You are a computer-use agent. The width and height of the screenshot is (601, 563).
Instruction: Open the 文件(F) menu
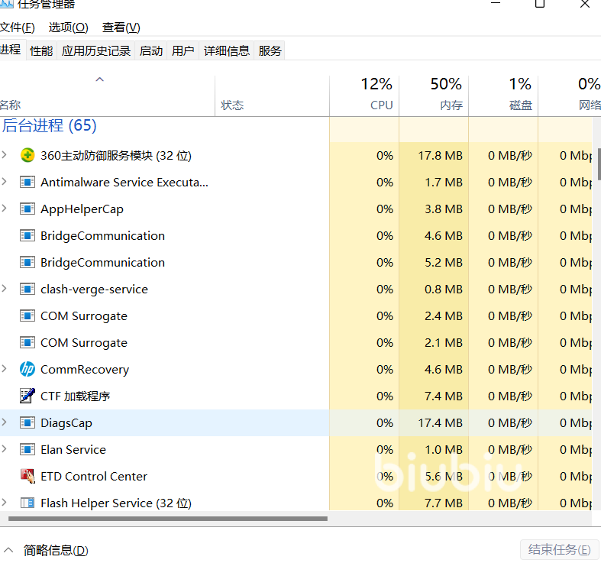point(17,28)
